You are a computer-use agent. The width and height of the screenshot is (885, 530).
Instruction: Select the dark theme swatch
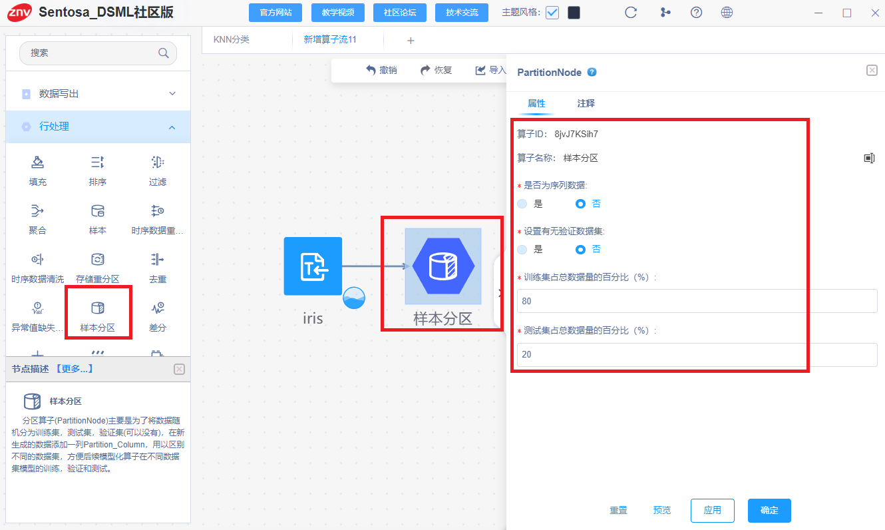click(574, 13)
